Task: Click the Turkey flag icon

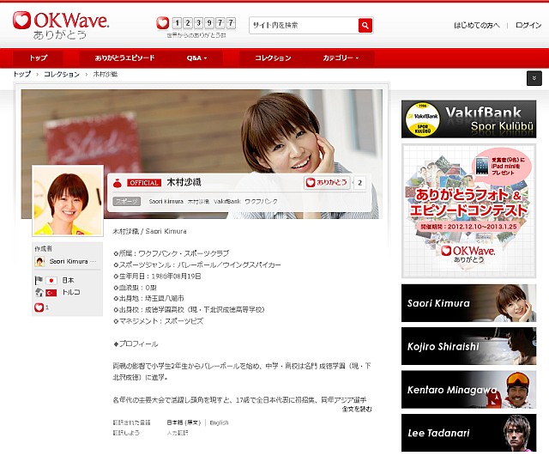Action: coord(51,292)
